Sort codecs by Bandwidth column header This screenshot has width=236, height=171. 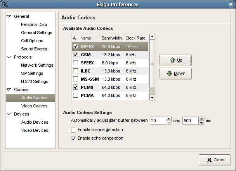pyautogui.click(x=111, y=38)
